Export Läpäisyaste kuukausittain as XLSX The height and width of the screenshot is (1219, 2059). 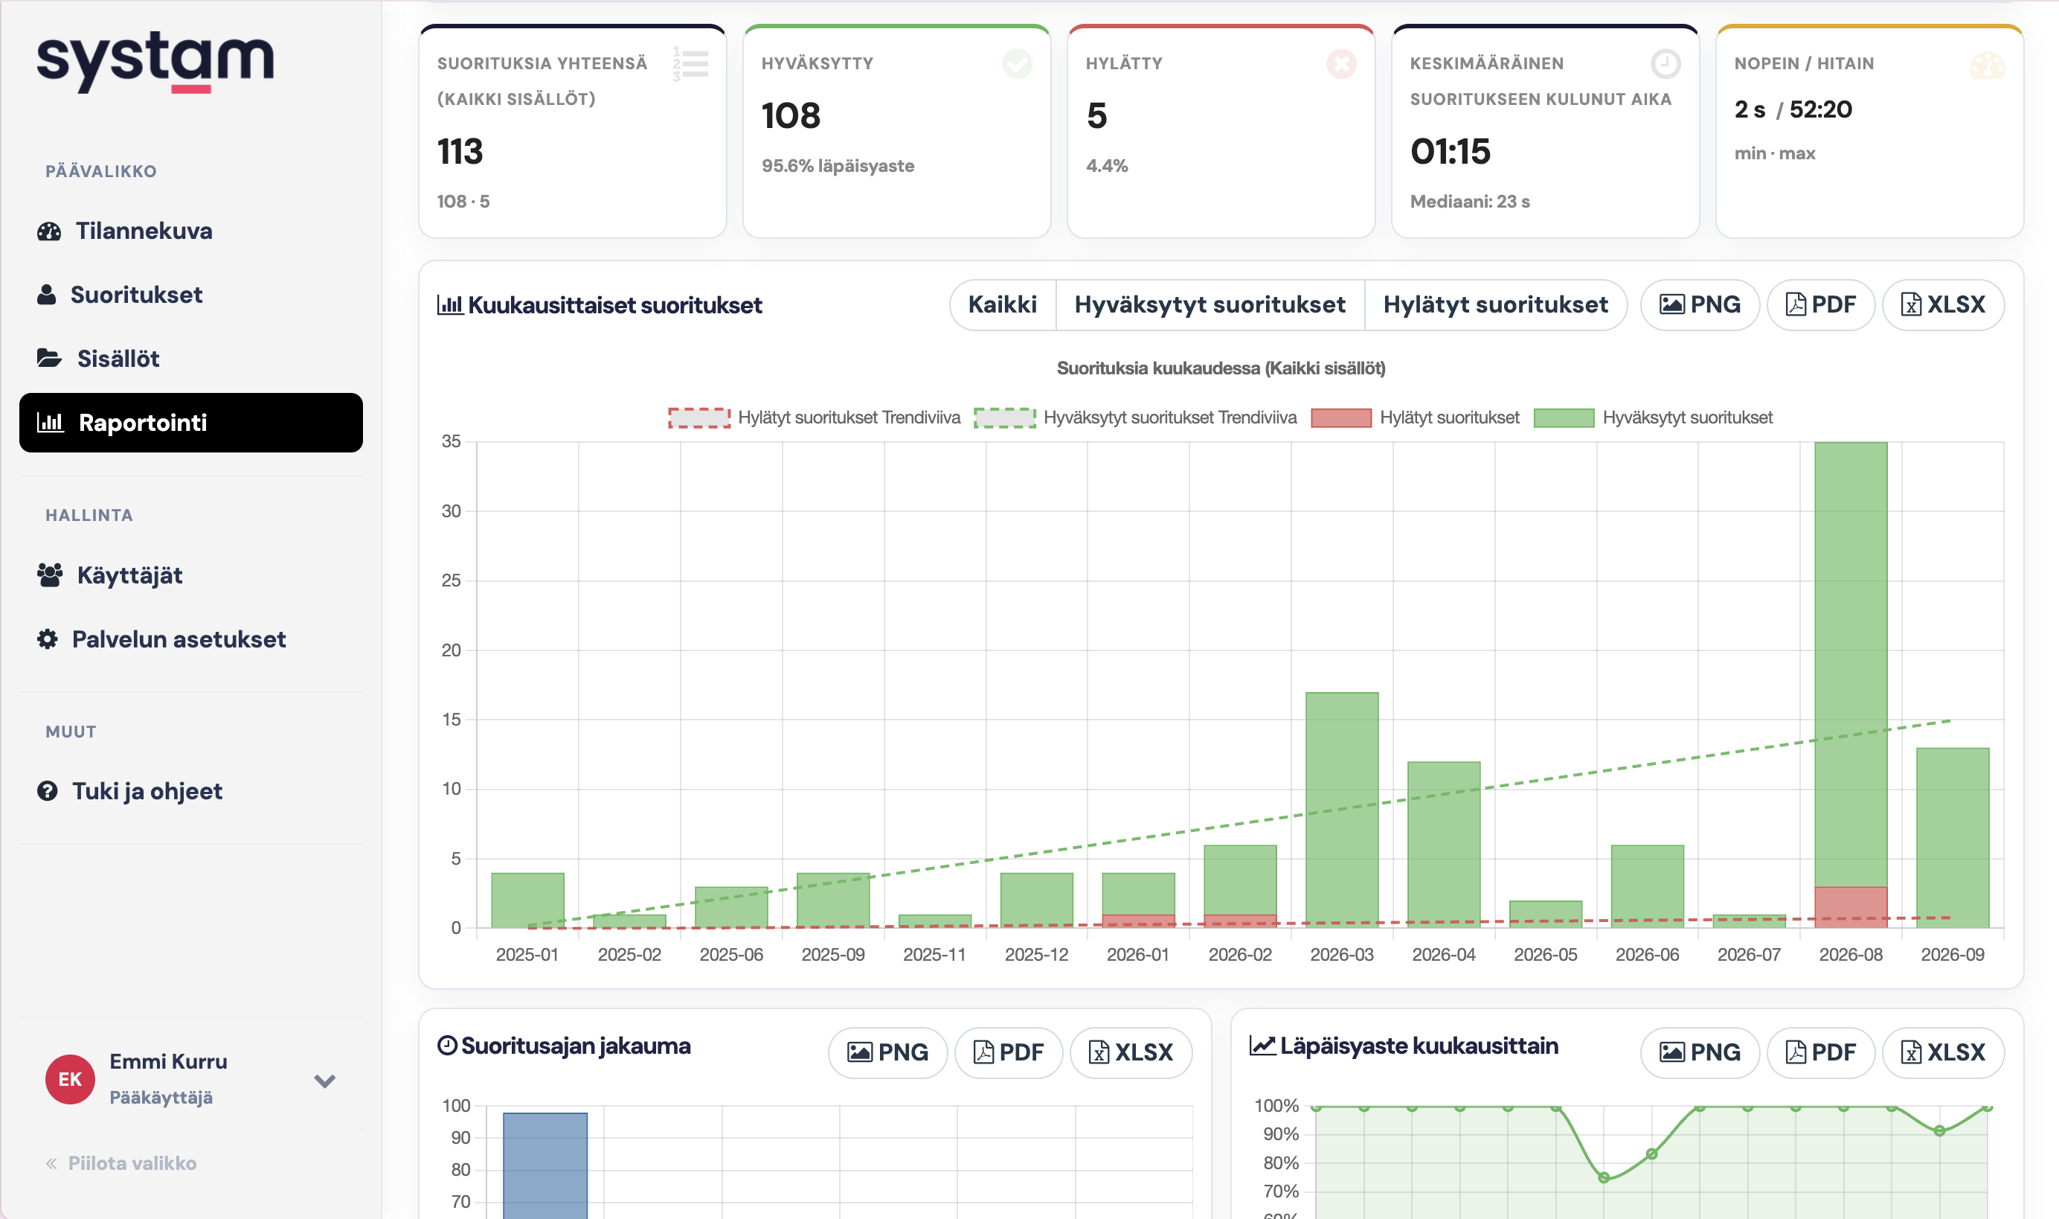[1943, 1052]
